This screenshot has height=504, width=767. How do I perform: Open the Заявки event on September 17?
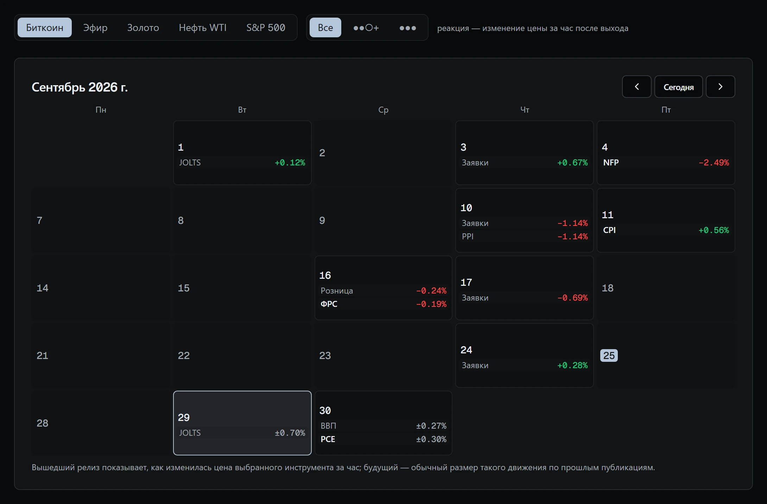click(525, 298)
